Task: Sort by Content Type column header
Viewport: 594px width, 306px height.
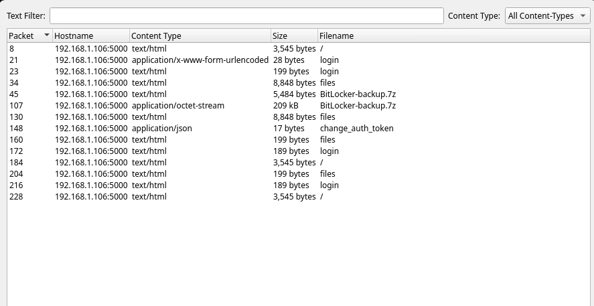Action: click(200, 36)
